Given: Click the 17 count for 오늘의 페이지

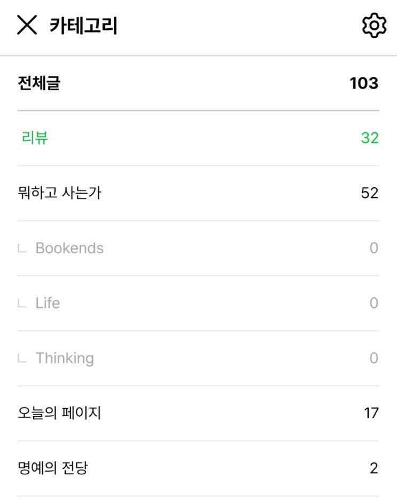Looking at the screenshot, I should click(371, 413).
